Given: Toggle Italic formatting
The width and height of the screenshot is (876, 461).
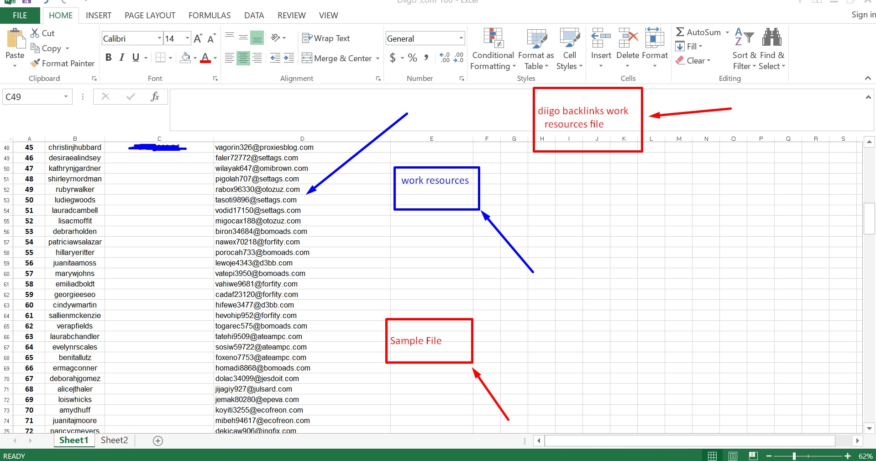Looking at the screenshot, I should point(122,58).
